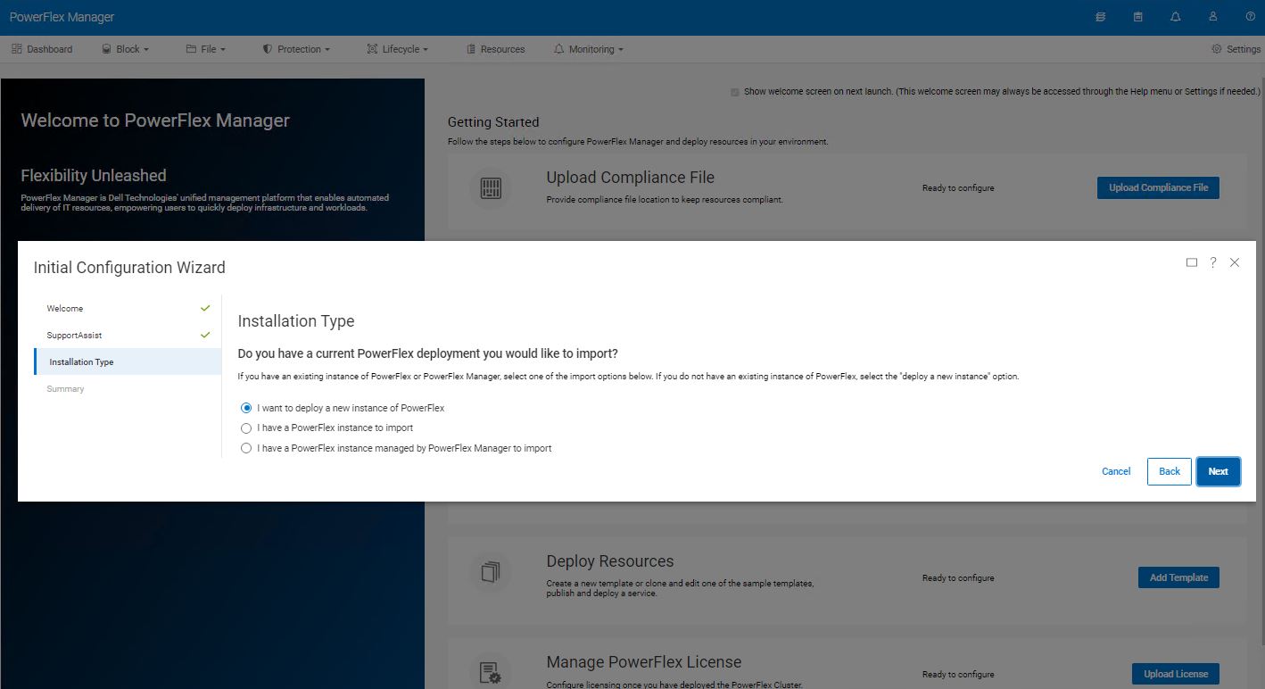Open the help question mark icon
Screen dimensions: 1265x689
pyautogui.click(x=1250, y=16)
